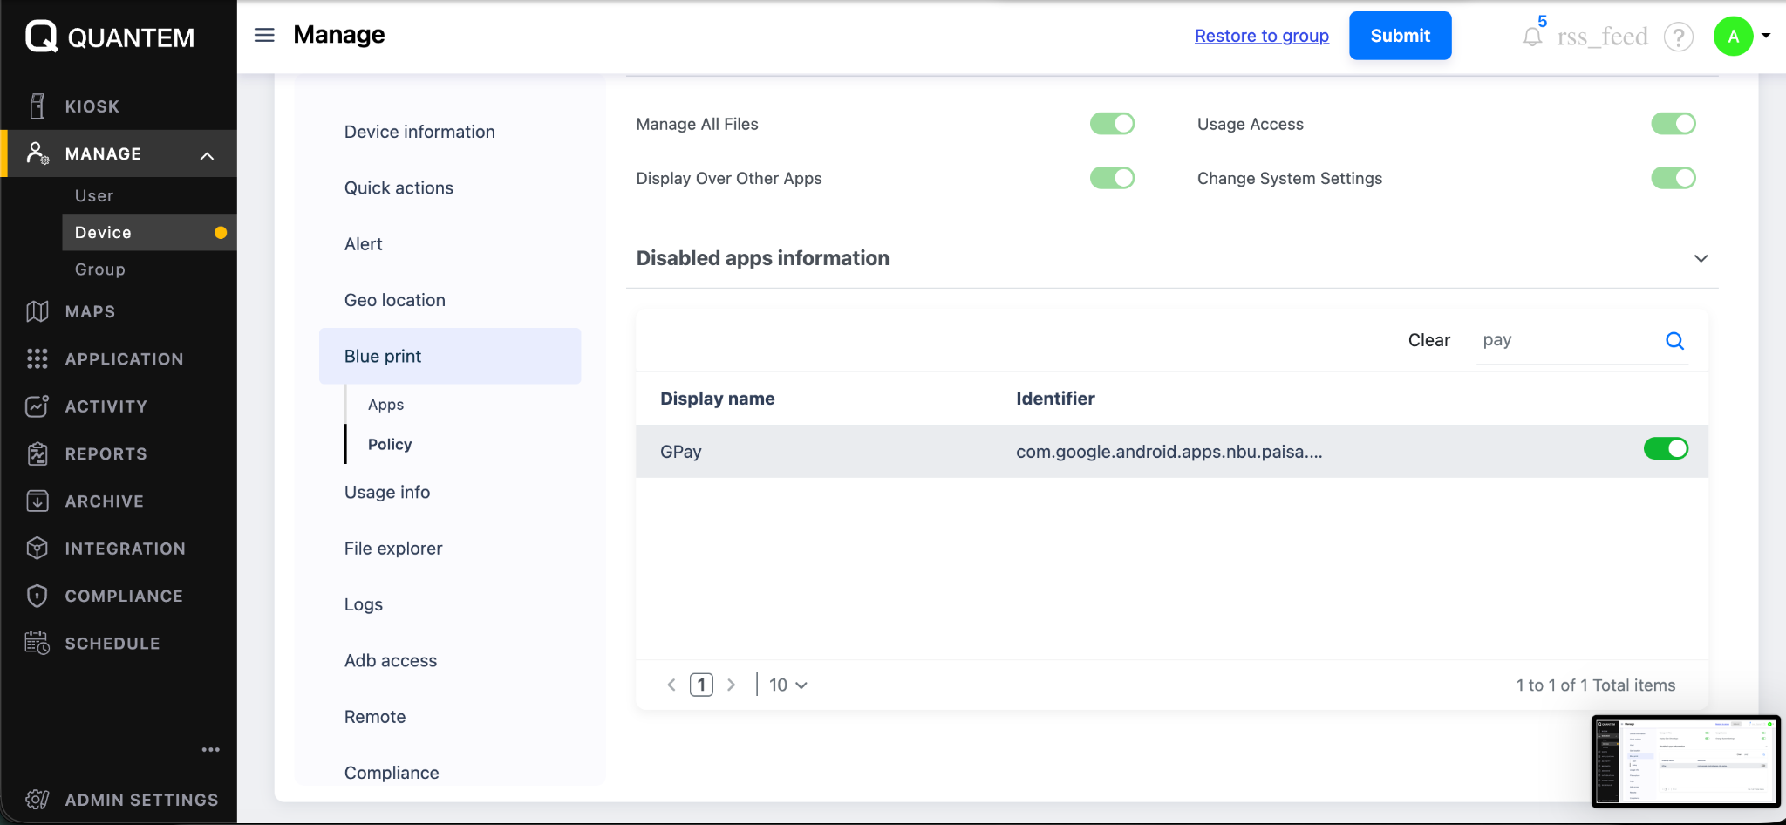
Task: Select the Apps sub-item under Blue print
Action: pos(385,405)
